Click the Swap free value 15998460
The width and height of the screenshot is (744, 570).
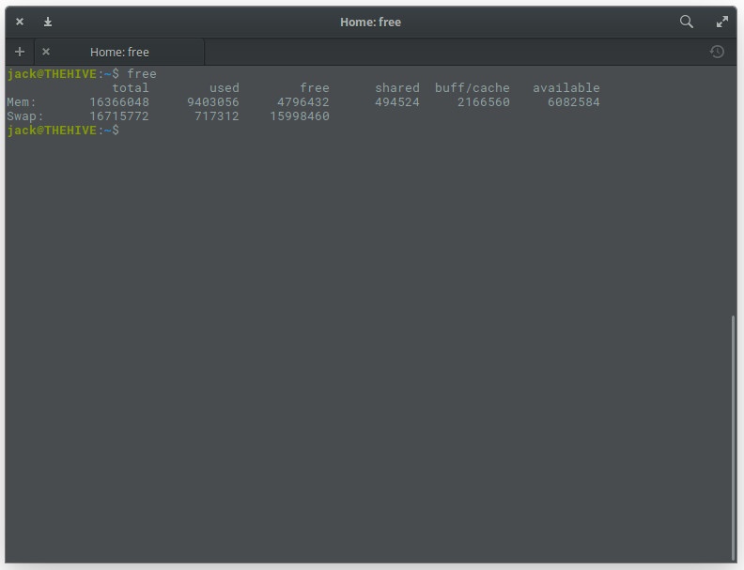300,116
